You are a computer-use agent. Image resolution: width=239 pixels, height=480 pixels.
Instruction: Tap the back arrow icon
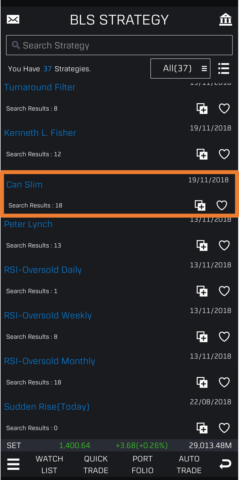(x=225, y=464)
